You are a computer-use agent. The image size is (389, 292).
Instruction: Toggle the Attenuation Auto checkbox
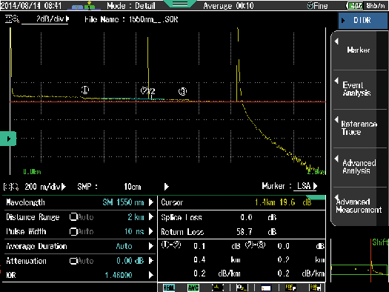[x=73, y=261]
